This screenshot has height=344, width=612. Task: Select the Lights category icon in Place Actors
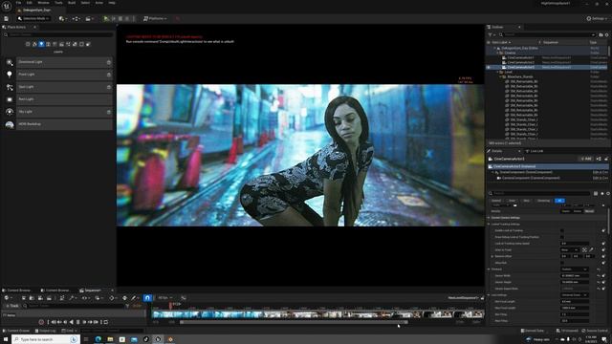pyautogui.click(x=41, y=44)
